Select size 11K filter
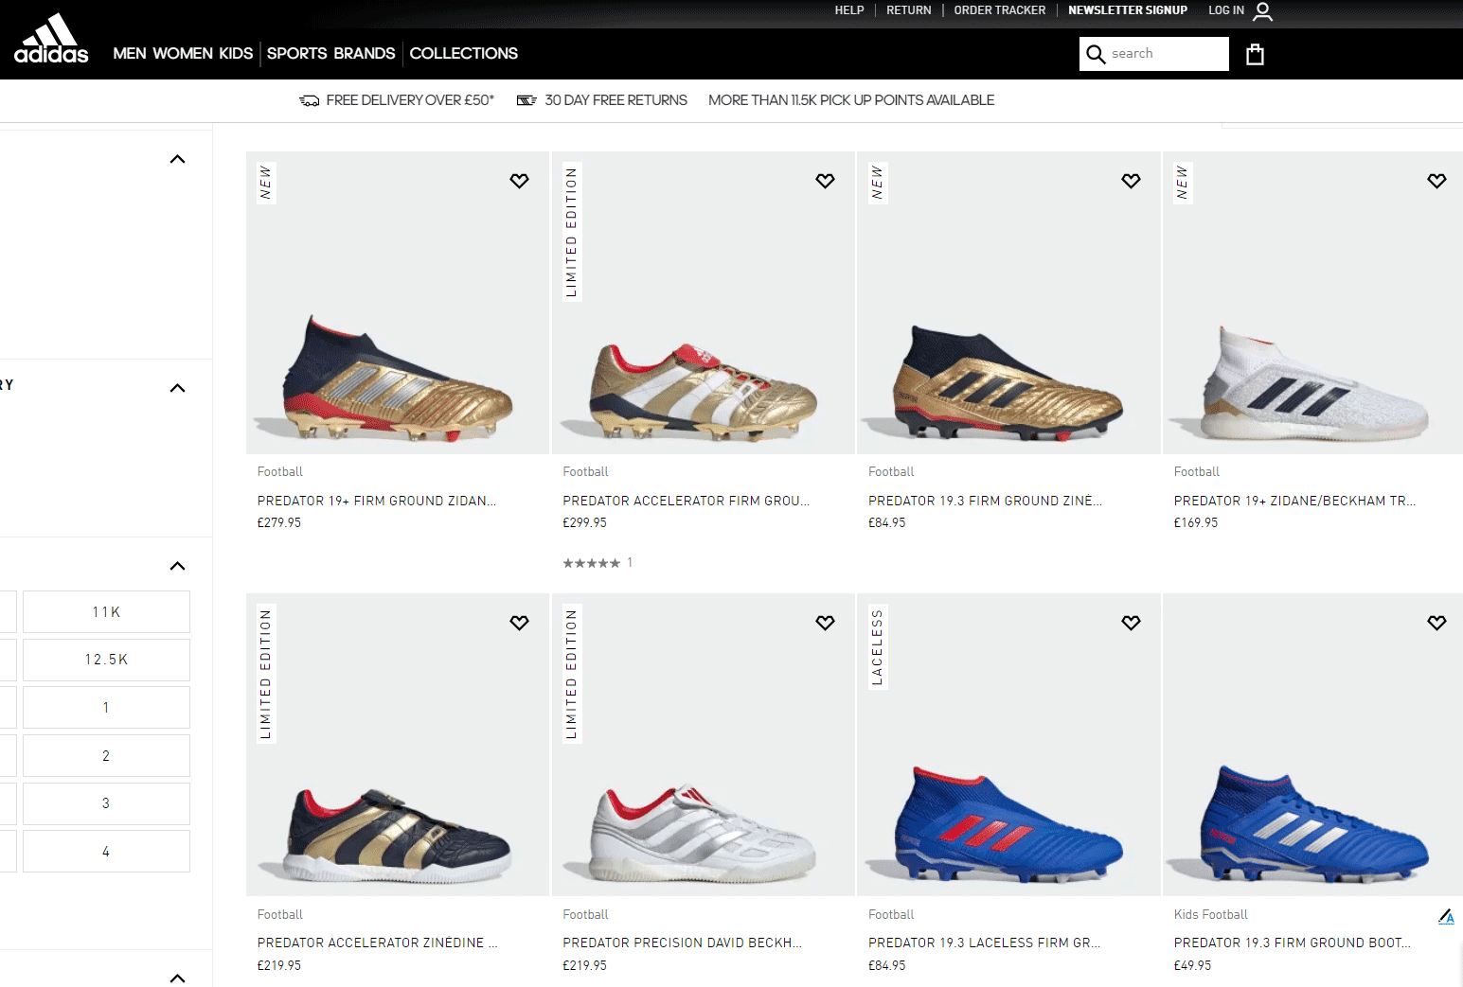Viewport: 1463px width, 987px height. click(x=106, y=612)
